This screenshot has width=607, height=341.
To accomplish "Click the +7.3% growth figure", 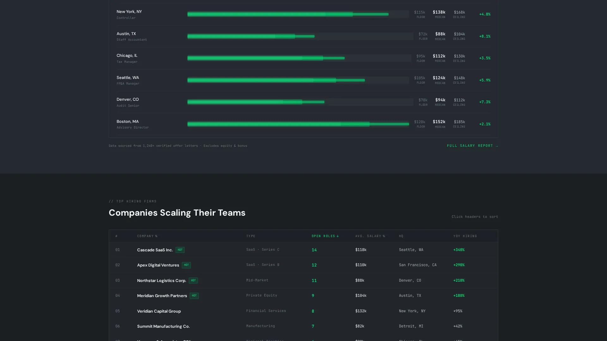I will [x=485, y=102].
